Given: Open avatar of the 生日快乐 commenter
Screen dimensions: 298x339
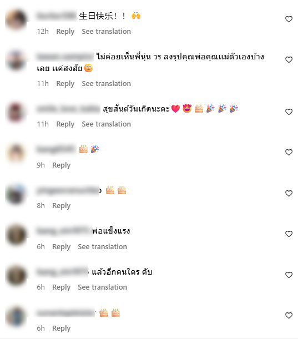Looking at the screenshot, I should pos(16,19).
